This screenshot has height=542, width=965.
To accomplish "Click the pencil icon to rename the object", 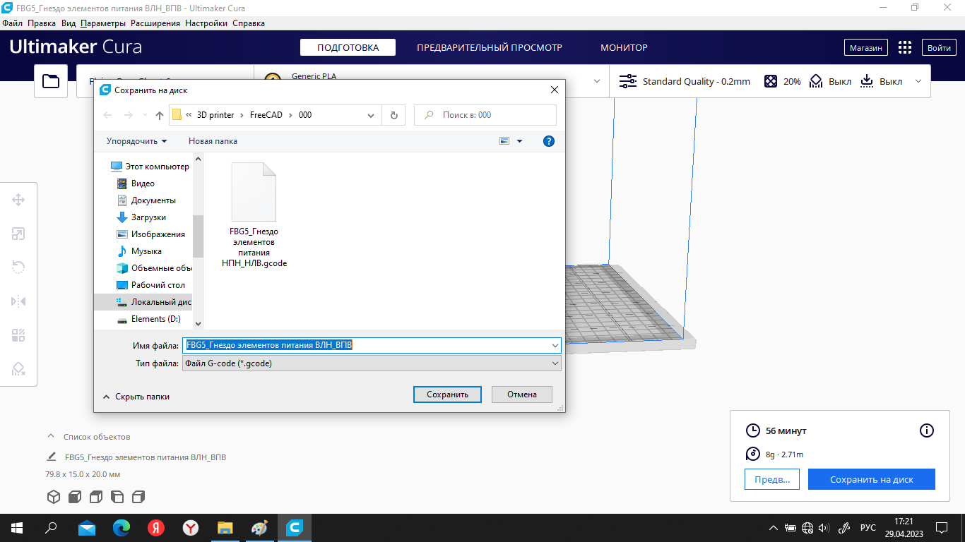I will (52, 457).
